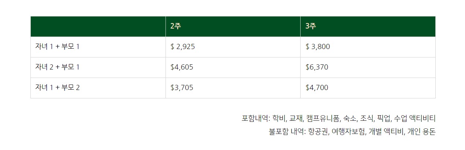Click the $4,605 price cell
This screenshot has height=150, width=465.
coord(182,67)
